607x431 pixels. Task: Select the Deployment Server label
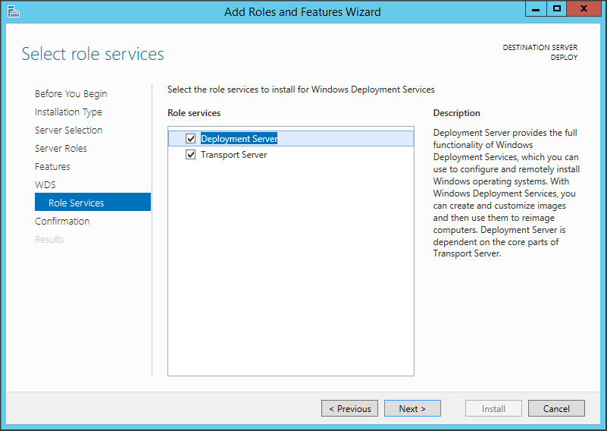[239, 139]
